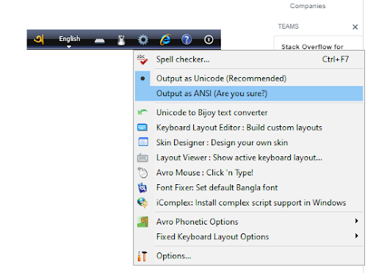Click the mouse icon beside Avro Mouse
This screenshot has height=273, width=376.
142,172
